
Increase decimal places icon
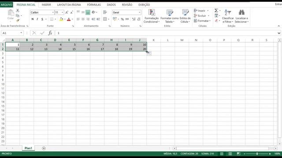[134, 19]
